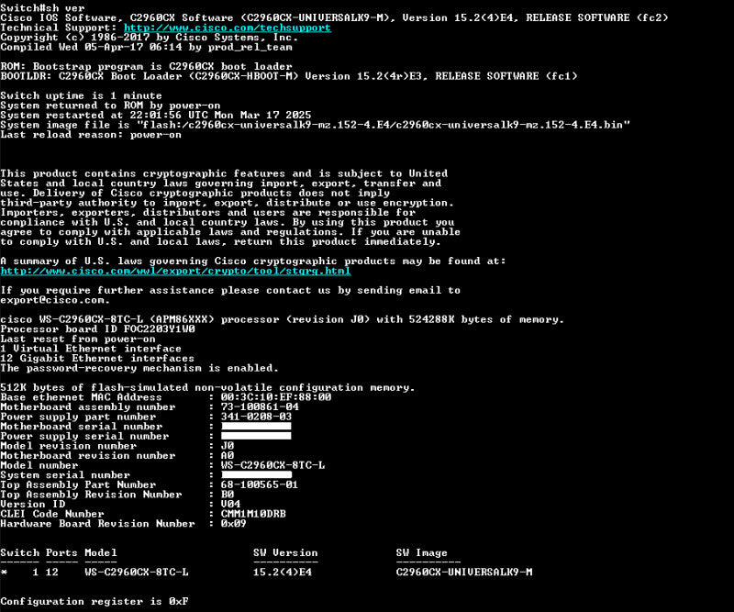Click the 'export@cisco.com.' email text
This screenshot has width=734, height=612.
pyautogui.click(x=55, y=300)
